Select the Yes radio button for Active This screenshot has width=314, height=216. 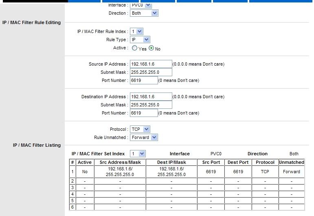click(134, 48)
